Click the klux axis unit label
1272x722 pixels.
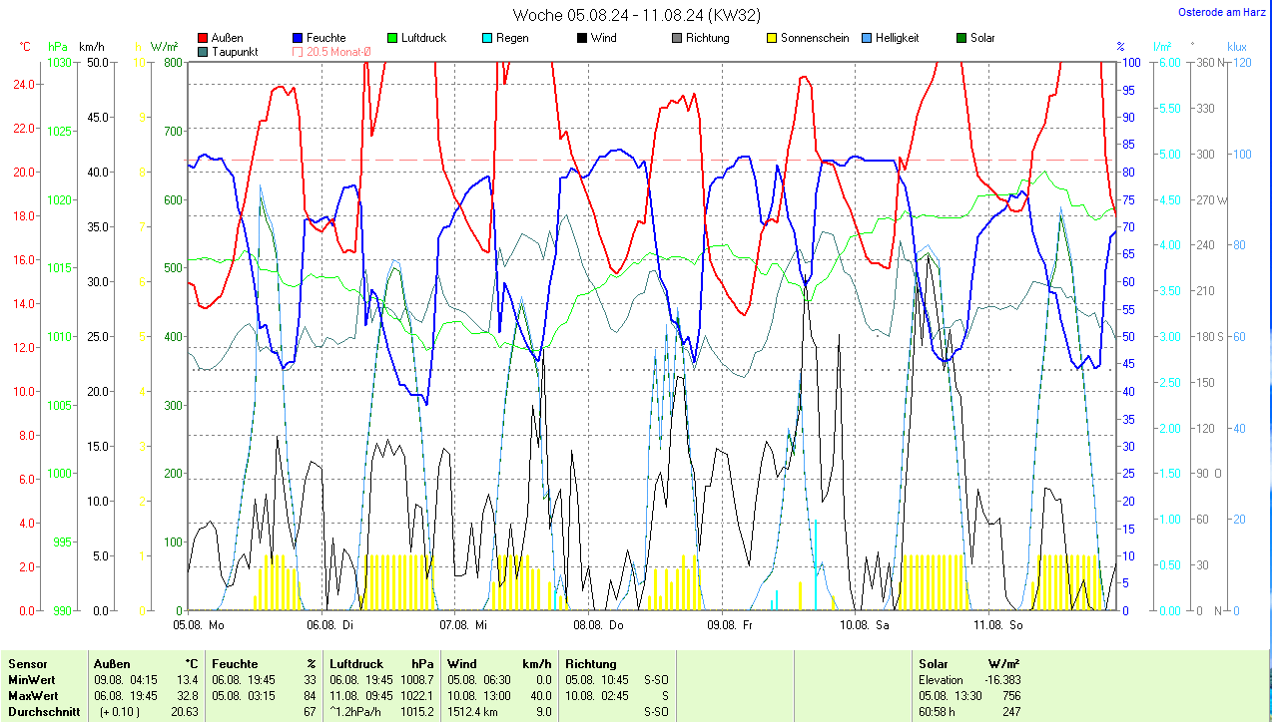[1237, 47]
